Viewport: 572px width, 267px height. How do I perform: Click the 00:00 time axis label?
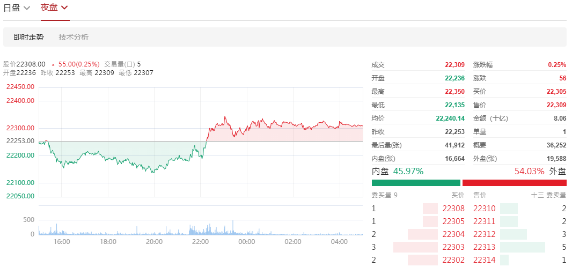pos(247,241)
